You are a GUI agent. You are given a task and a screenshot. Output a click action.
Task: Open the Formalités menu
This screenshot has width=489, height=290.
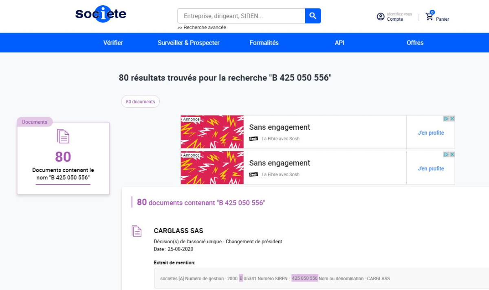tap(264, 42)
